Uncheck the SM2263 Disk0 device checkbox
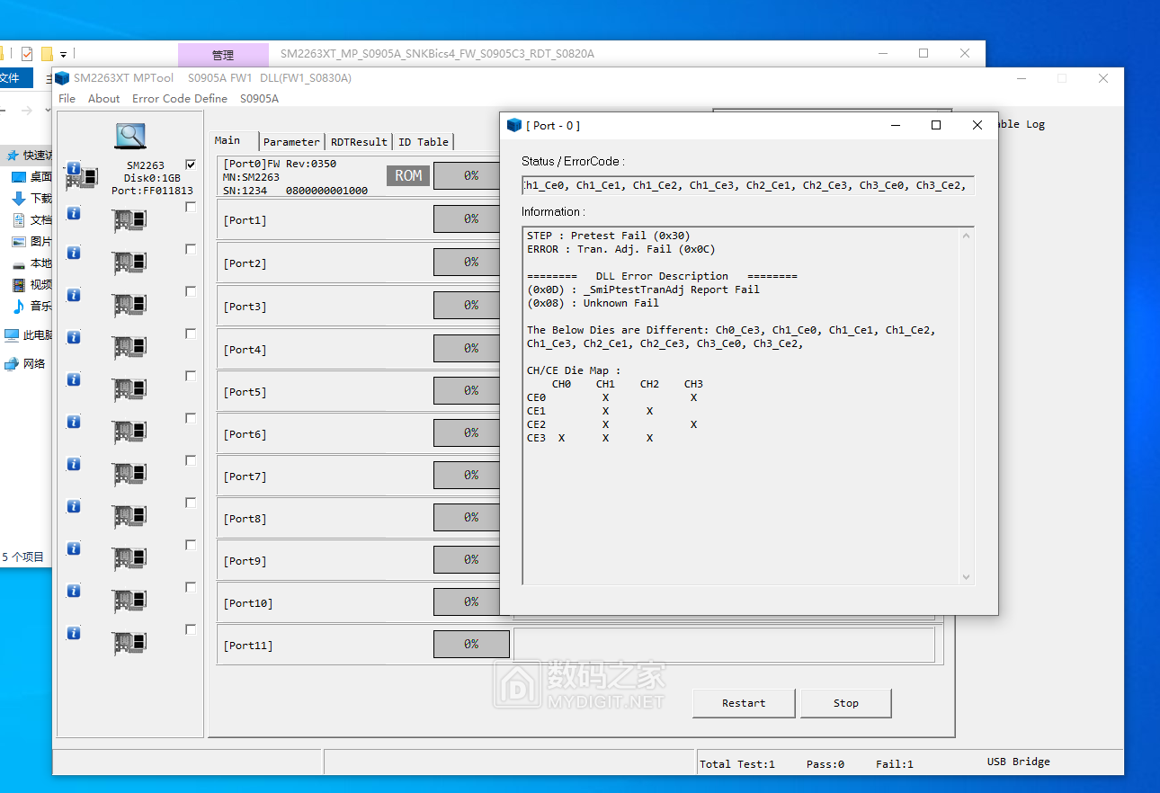This screenshot has height=793, width=1160. (x=190, y=165)
